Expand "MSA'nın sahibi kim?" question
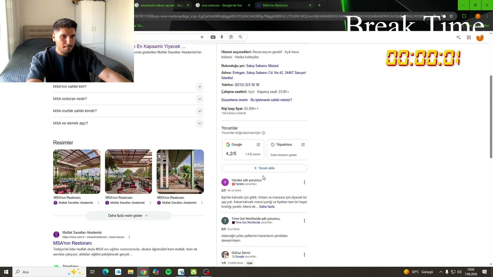Image resolution: width=493 pixels, height=277 pixels. pyautogui.click(x=128, y=87)
